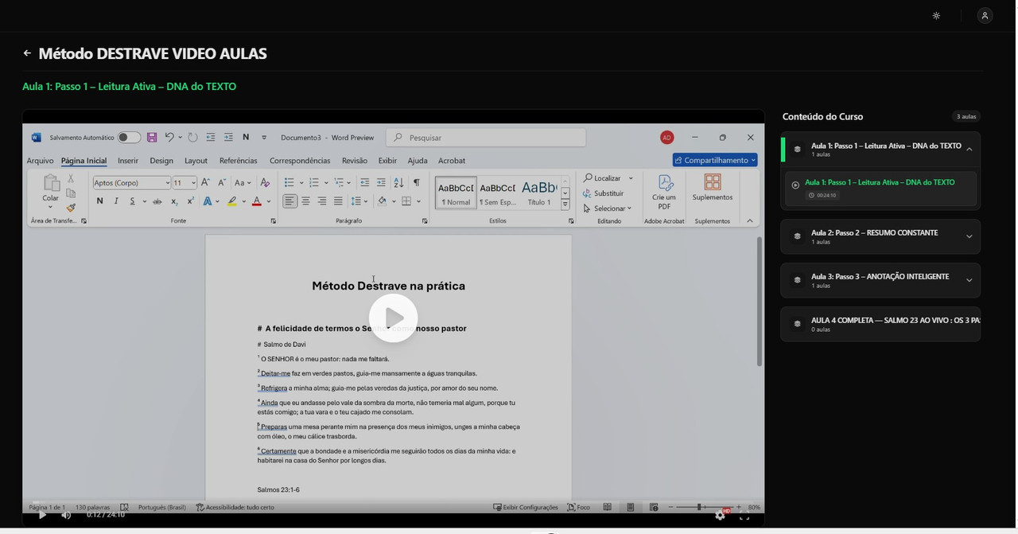The width and height of the screenshot is (1018, 534).
Task: Open the Referências ribbon tab
Action: (x=238, y=161)
